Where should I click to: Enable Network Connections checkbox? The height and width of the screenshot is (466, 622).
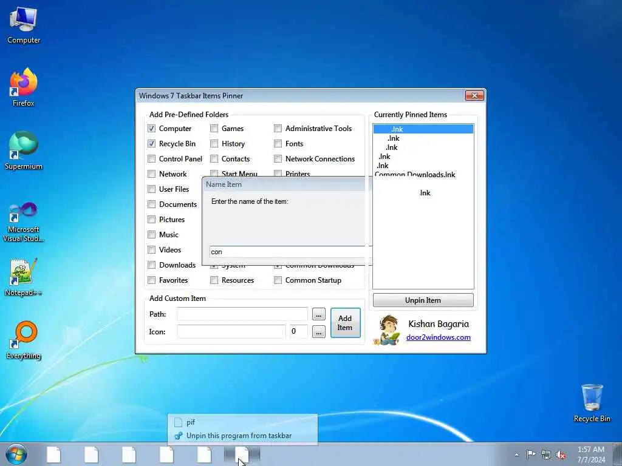coord(278,159)
